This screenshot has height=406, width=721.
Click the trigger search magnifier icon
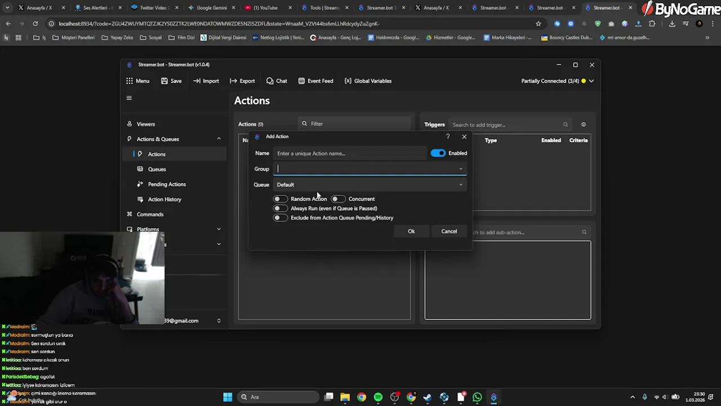[x=566, y=125]
